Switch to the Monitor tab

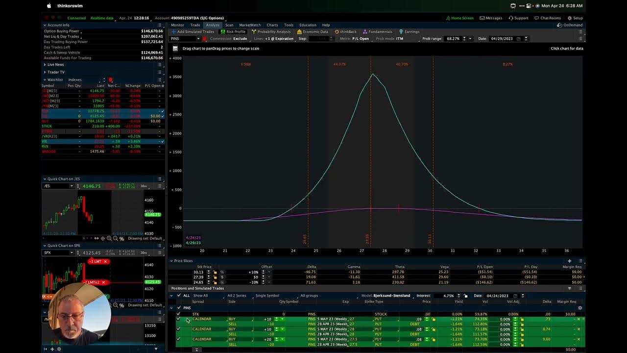tap(177, 25)
